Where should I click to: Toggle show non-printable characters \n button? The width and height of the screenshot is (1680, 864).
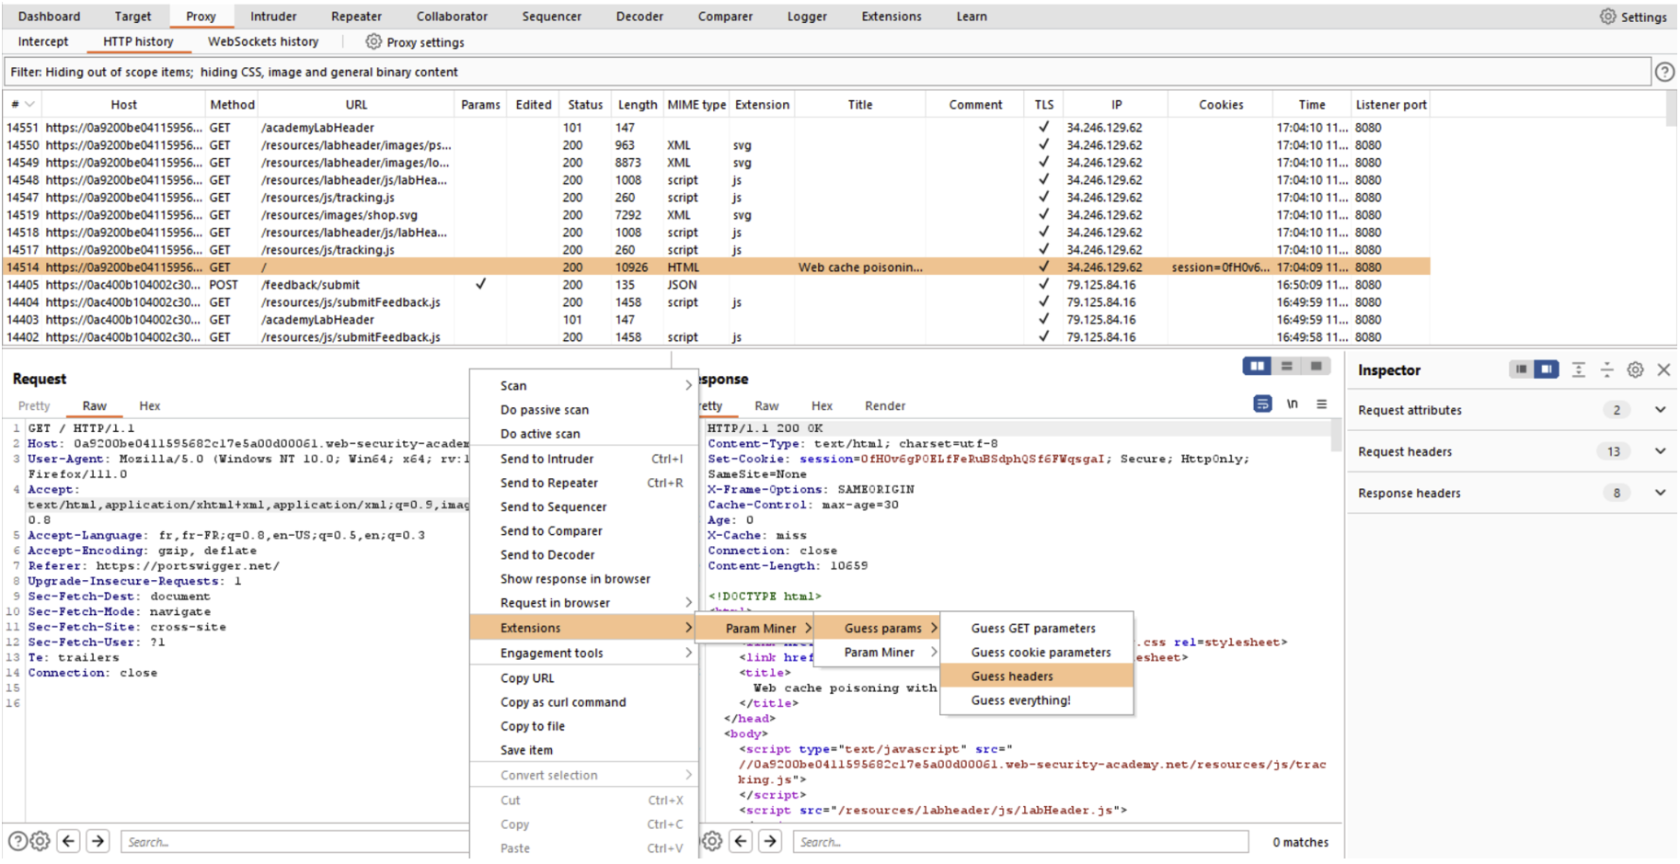1292,404
